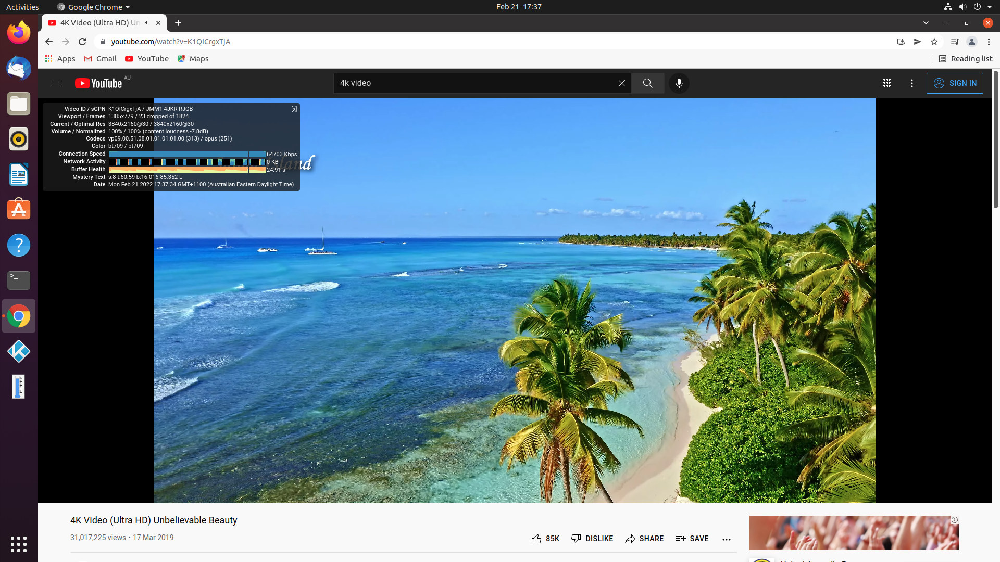The height and width of the screenshot is (562, 1000).
Task: Open the YouTube guide hamburger menu
Action: point(56,83)
